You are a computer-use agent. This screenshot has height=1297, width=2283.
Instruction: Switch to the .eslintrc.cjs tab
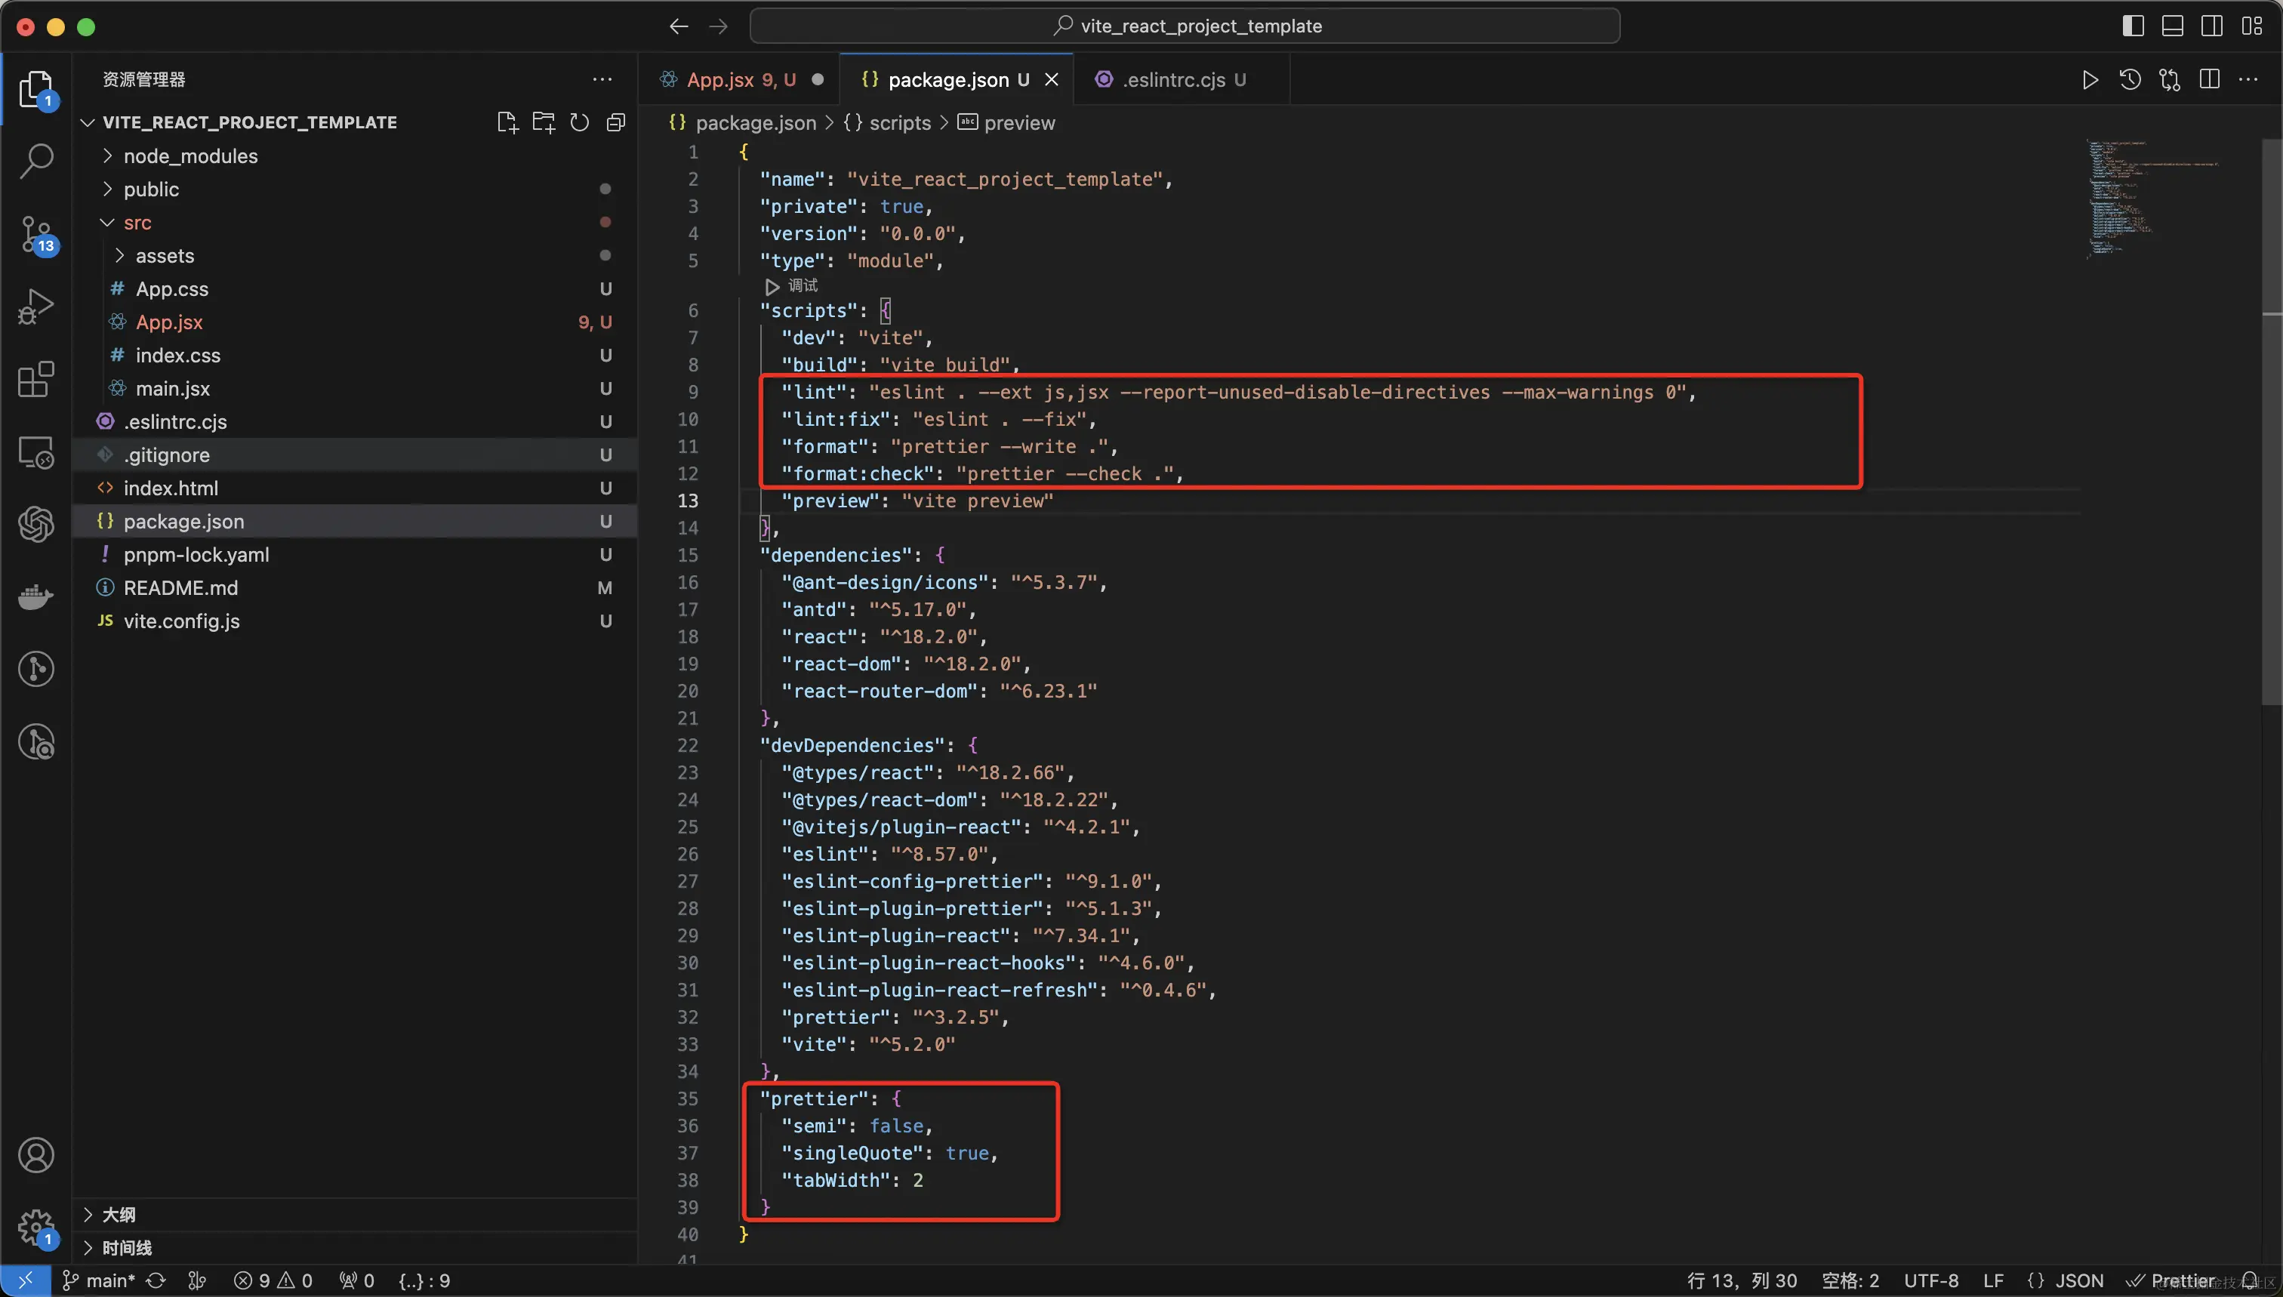(1174, 79)
